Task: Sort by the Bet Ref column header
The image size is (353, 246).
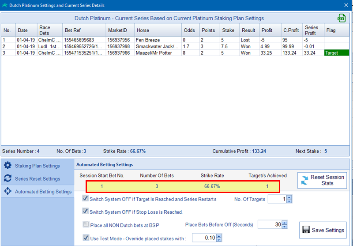Action: click(84, 30)
